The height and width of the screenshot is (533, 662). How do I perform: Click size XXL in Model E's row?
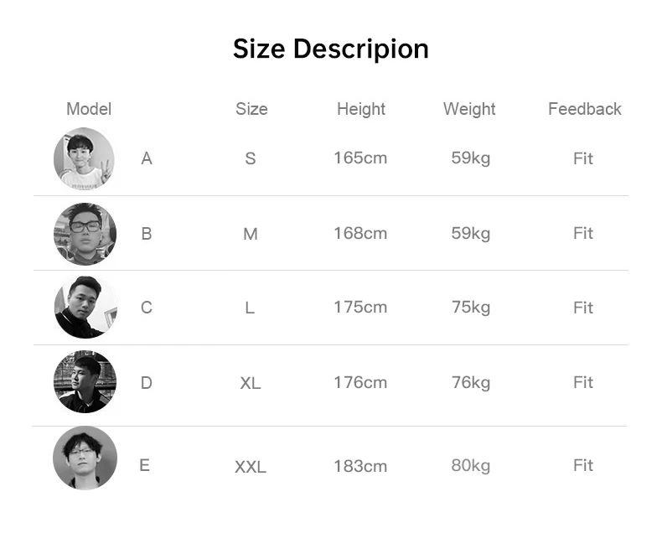click(251, 467)
